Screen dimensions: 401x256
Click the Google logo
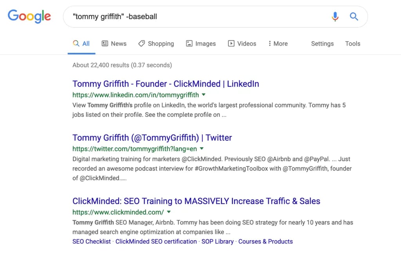tap(29, 16)
